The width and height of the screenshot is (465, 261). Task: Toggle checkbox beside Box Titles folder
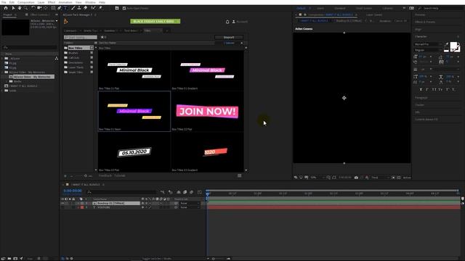(x=92, y=48)
